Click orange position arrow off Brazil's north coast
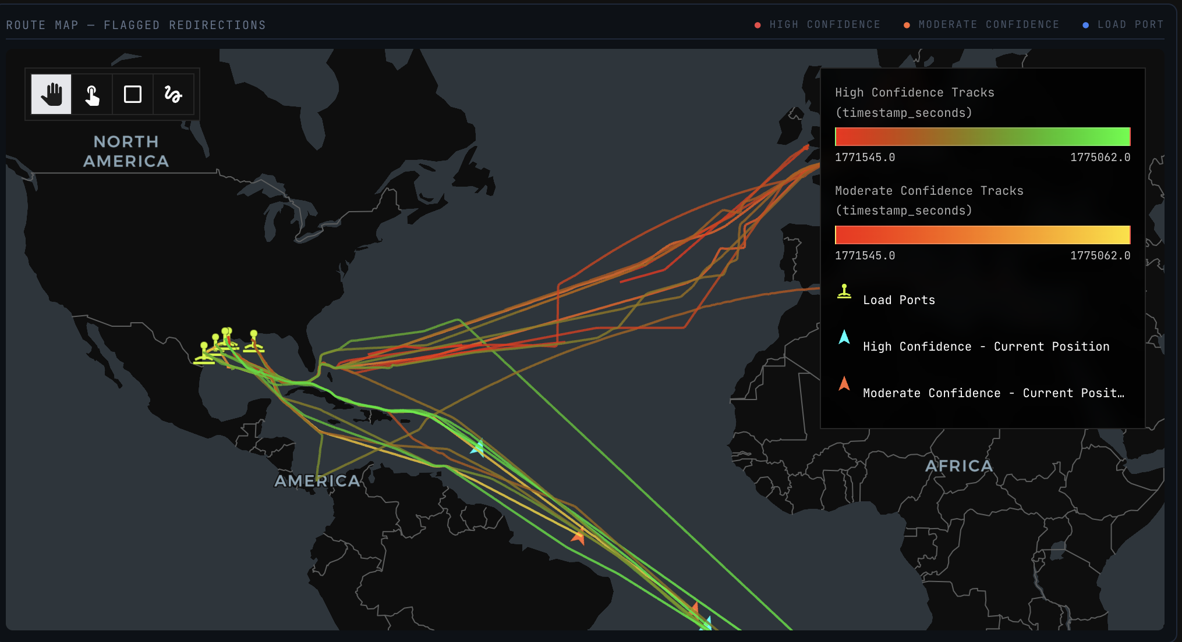Screen dimensions: 1182x642 coord(579,536)
